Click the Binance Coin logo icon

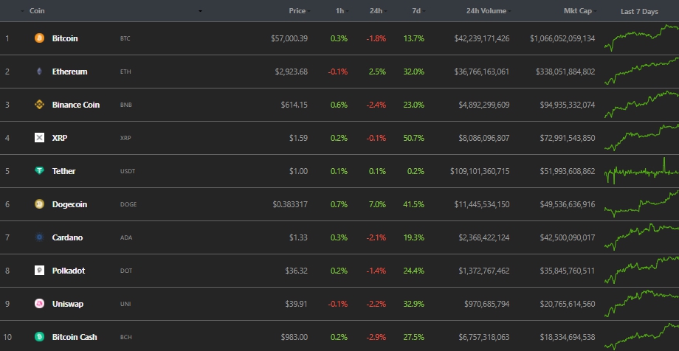click(x=39, y=105)
